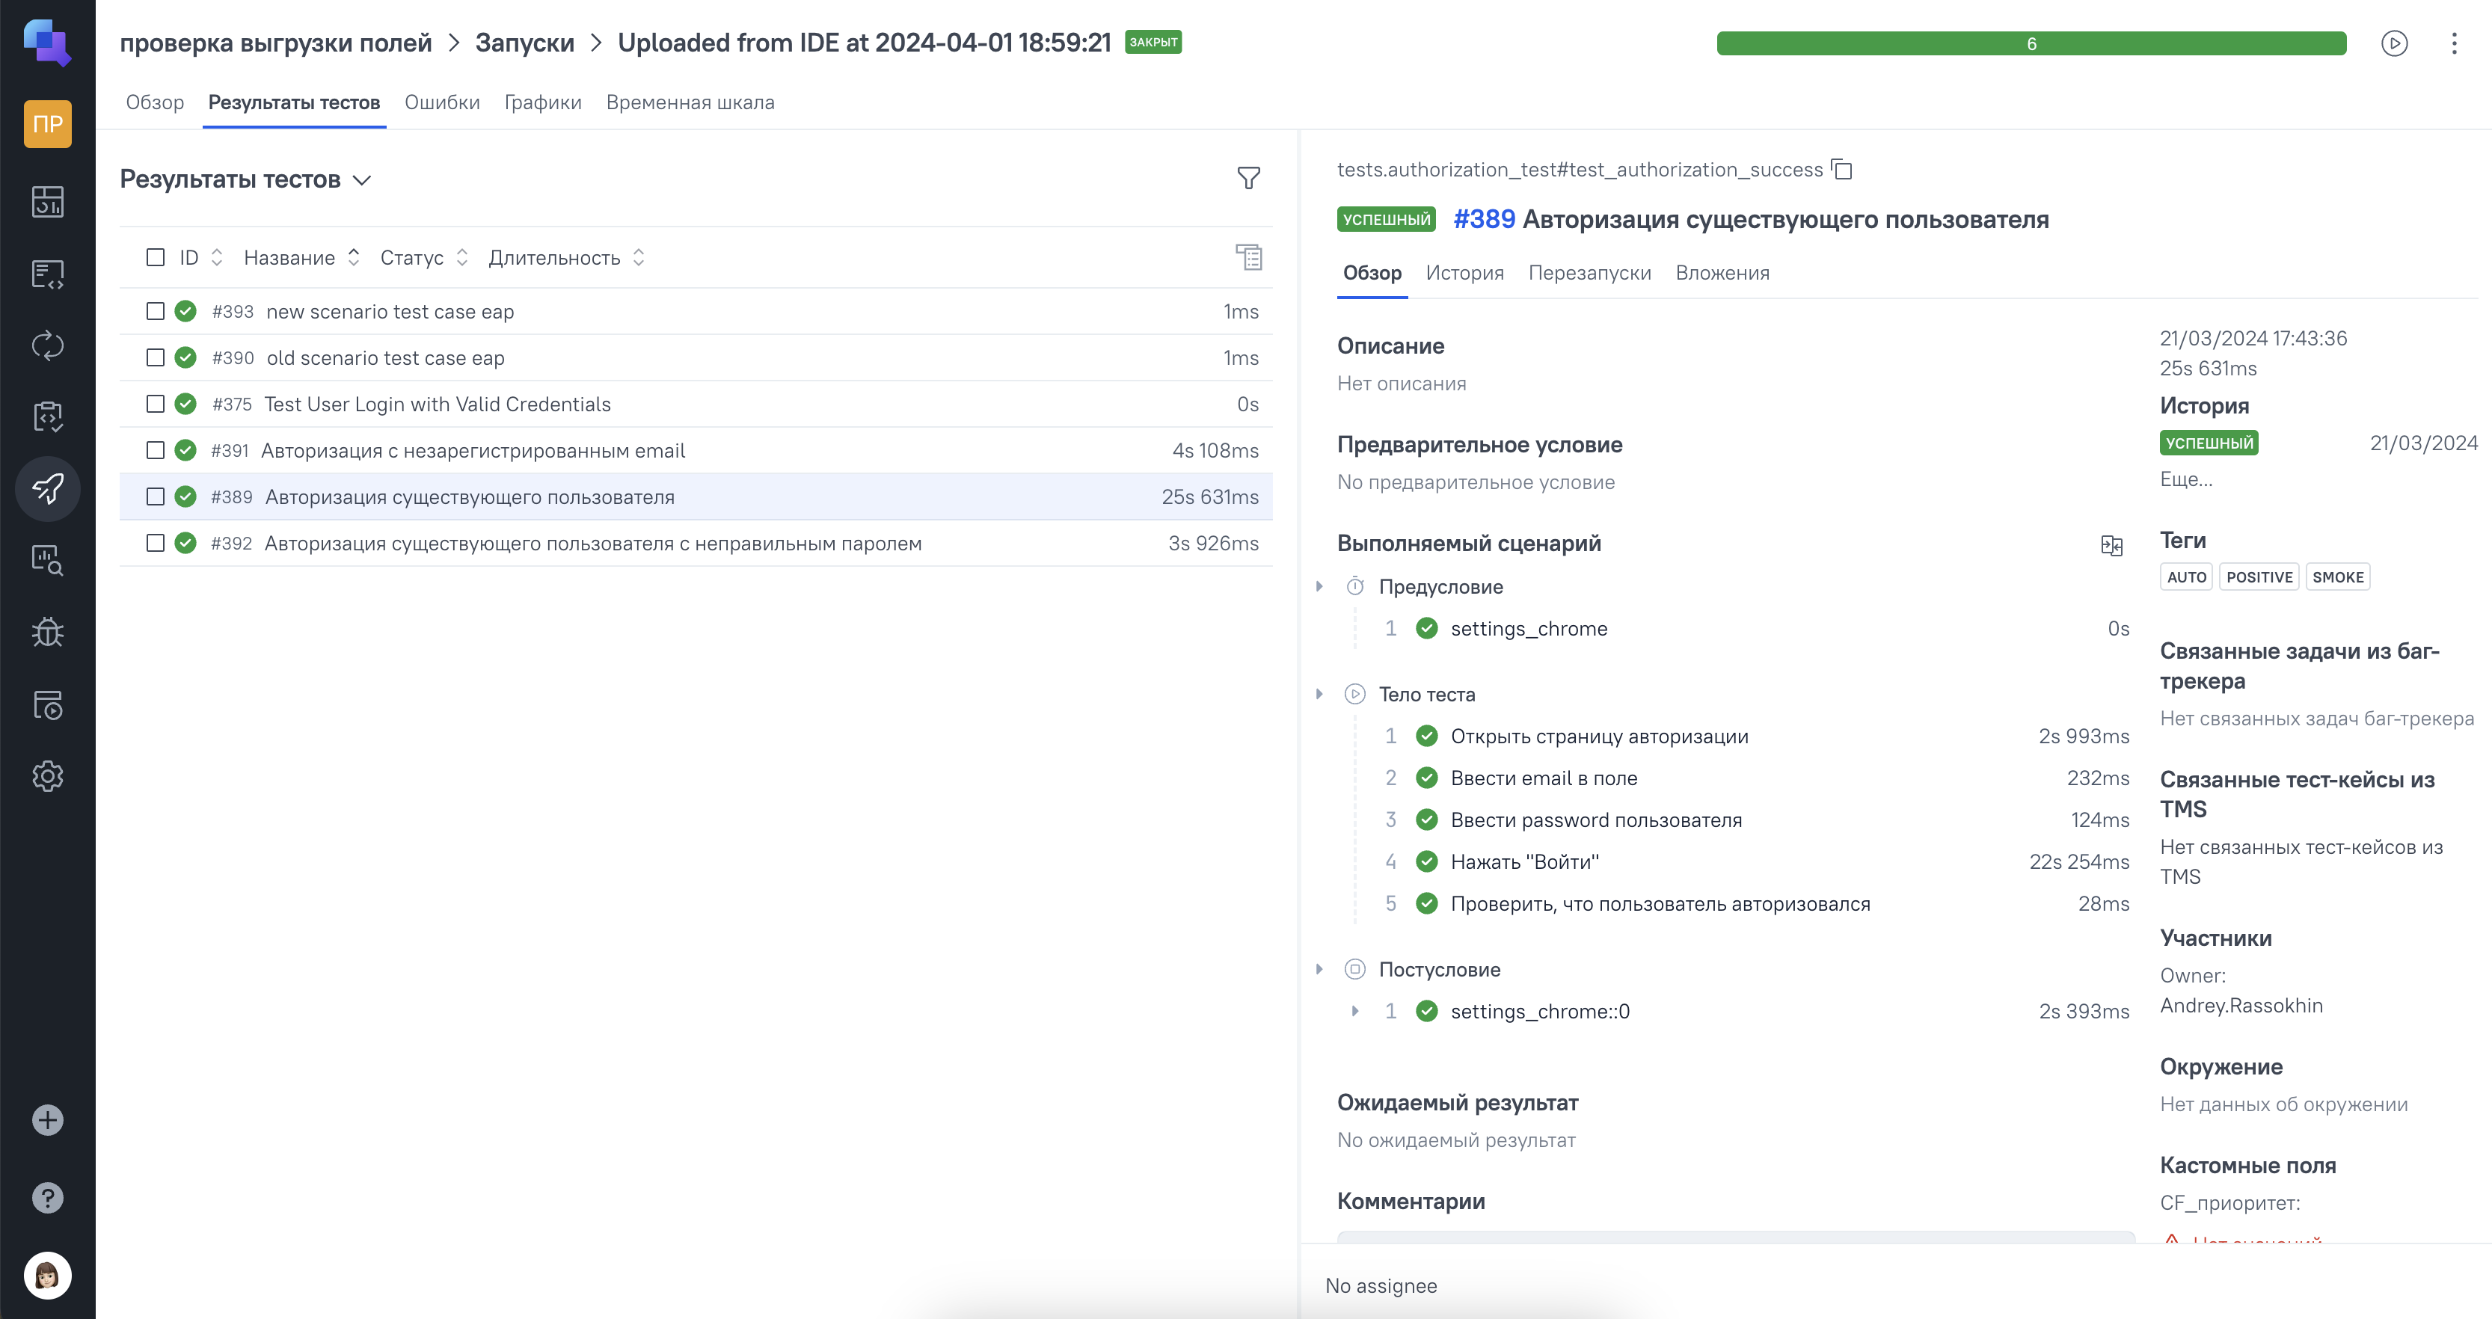This screenshot has width=2492, height=1319.
Task: Open the Defects bug icon in sidebar
Action: coord(47,633)
